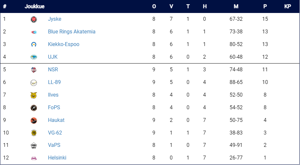This screenshot has height=165, width=300.
Task: Click the UJK team logo icon
Action: [34, 57]
